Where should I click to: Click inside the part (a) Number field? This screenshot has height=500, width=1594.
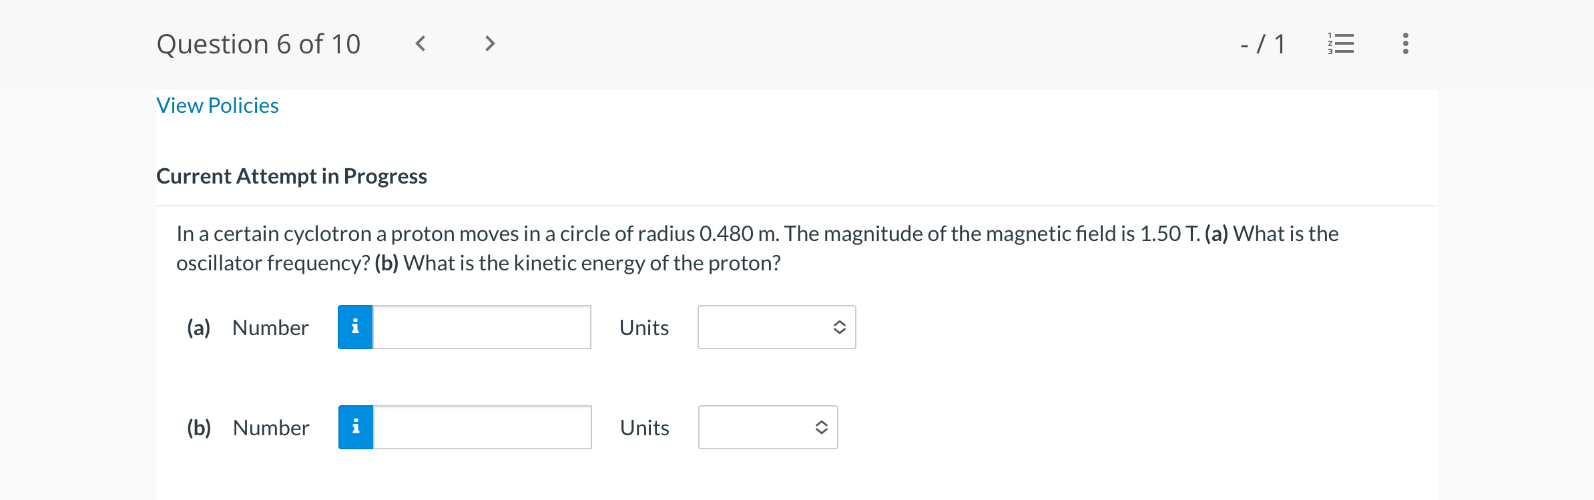pyautogui.click(x=481, y=326)
